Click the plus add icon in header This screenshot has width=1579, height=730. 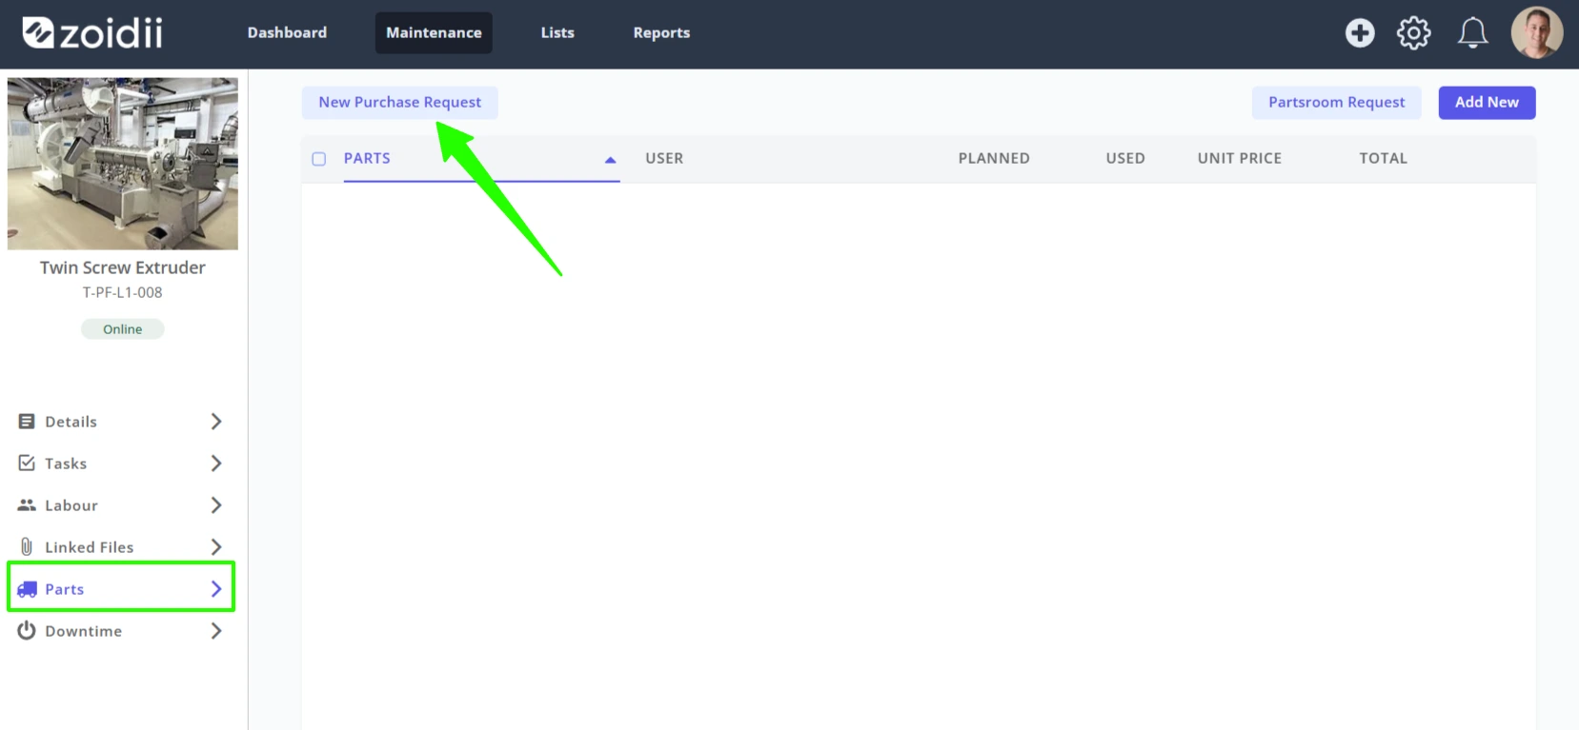click(1360, 33)
